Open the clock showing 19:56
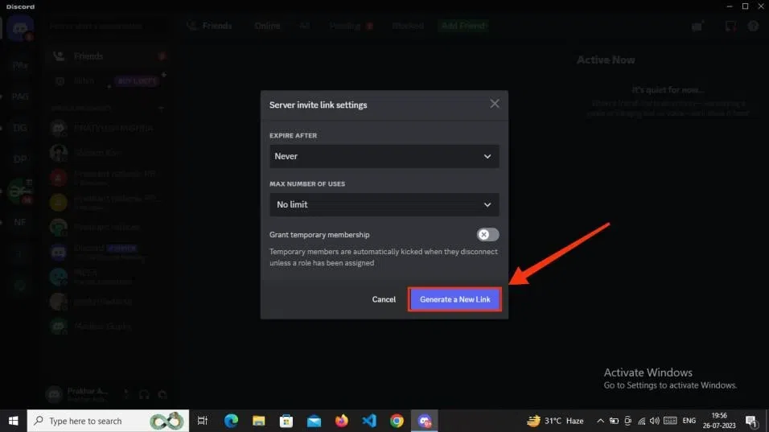 pos(719,421)
